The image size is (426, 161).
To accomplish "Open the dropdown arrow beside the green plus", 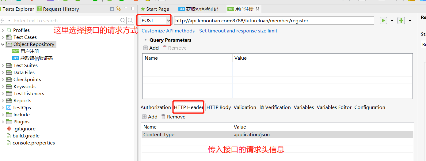I will point(410,21).
